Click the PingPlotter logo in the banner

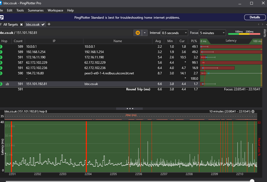click(1, 18)
